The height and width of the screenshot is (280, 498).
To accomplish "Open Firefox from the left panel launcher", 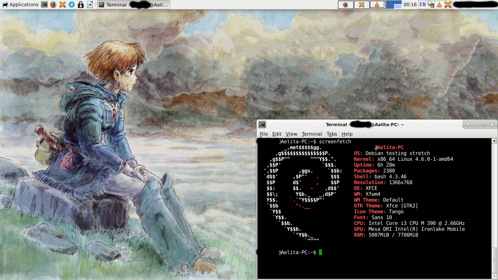I will coord(53,5).
